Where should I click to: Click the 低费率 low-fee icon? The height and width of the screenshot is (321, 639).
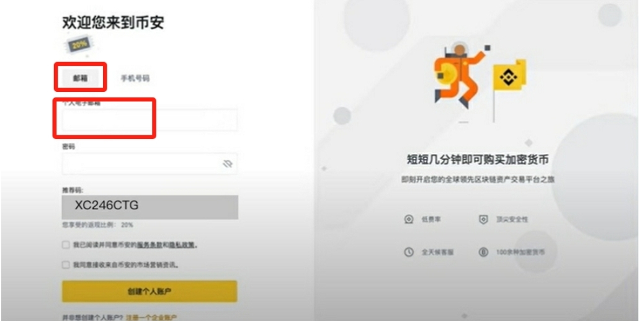(409, 219)
